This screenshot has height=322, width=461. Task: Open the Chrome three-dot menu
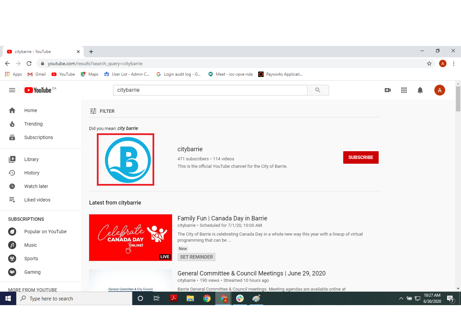[454, 63]
